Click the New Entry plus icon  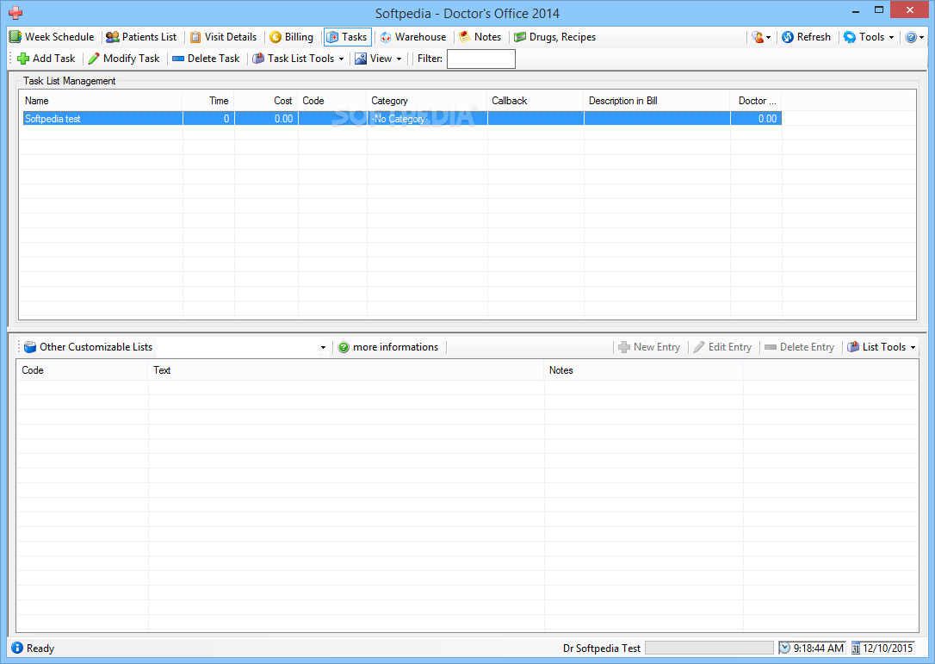click(x=623, y=347)
